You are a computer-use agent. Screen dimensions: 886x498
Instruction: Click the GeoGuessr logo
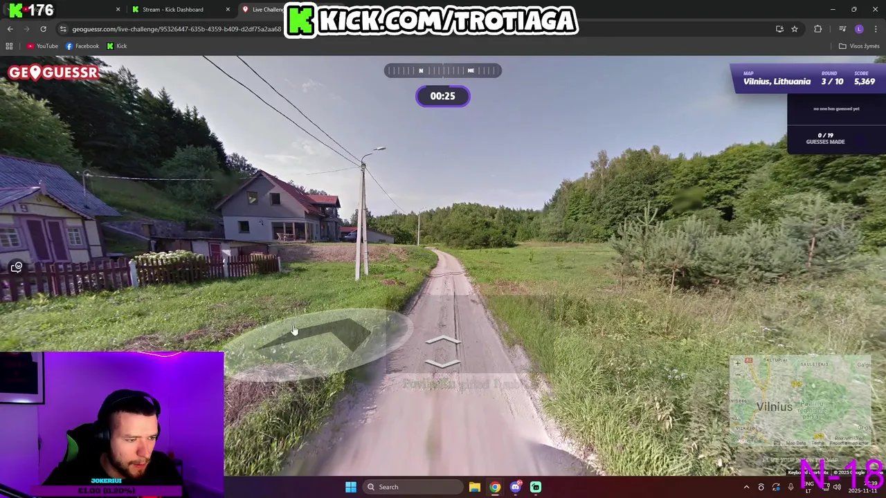[x=53, y=73]
